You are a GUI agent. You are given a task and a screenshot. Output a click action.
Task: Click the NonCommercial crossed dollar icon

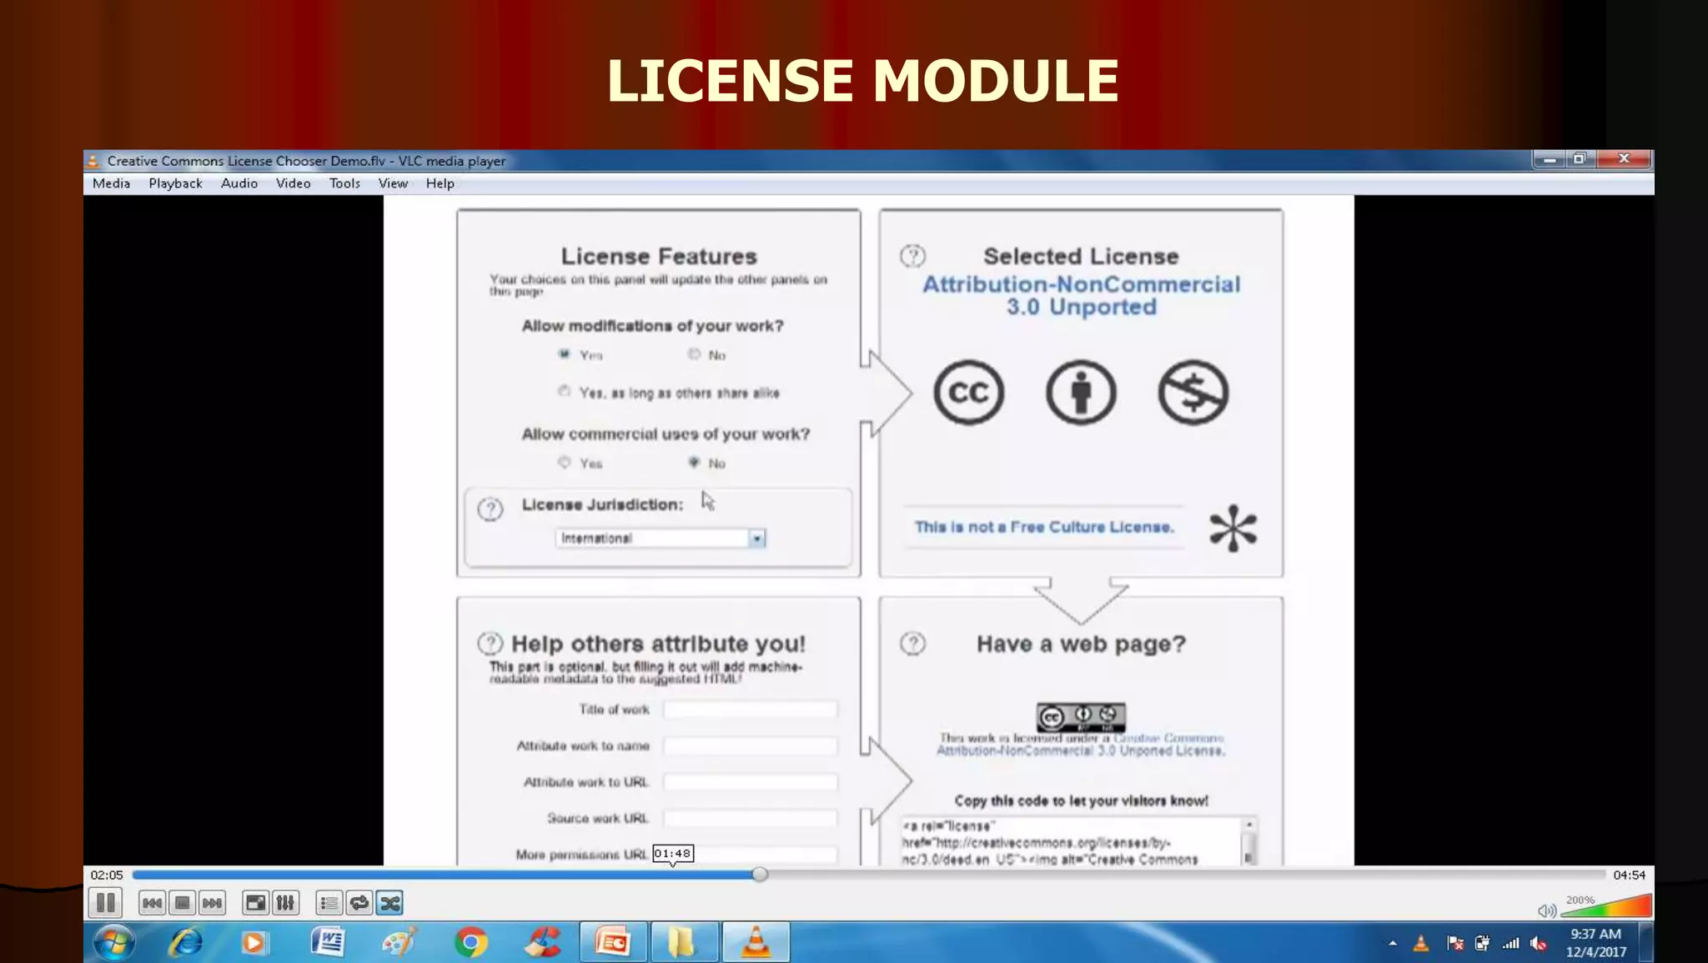pos(1193,392)
